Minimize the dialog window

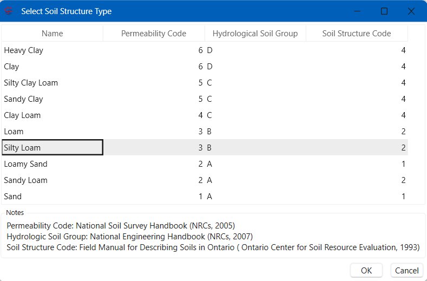[x=357, y=11]
